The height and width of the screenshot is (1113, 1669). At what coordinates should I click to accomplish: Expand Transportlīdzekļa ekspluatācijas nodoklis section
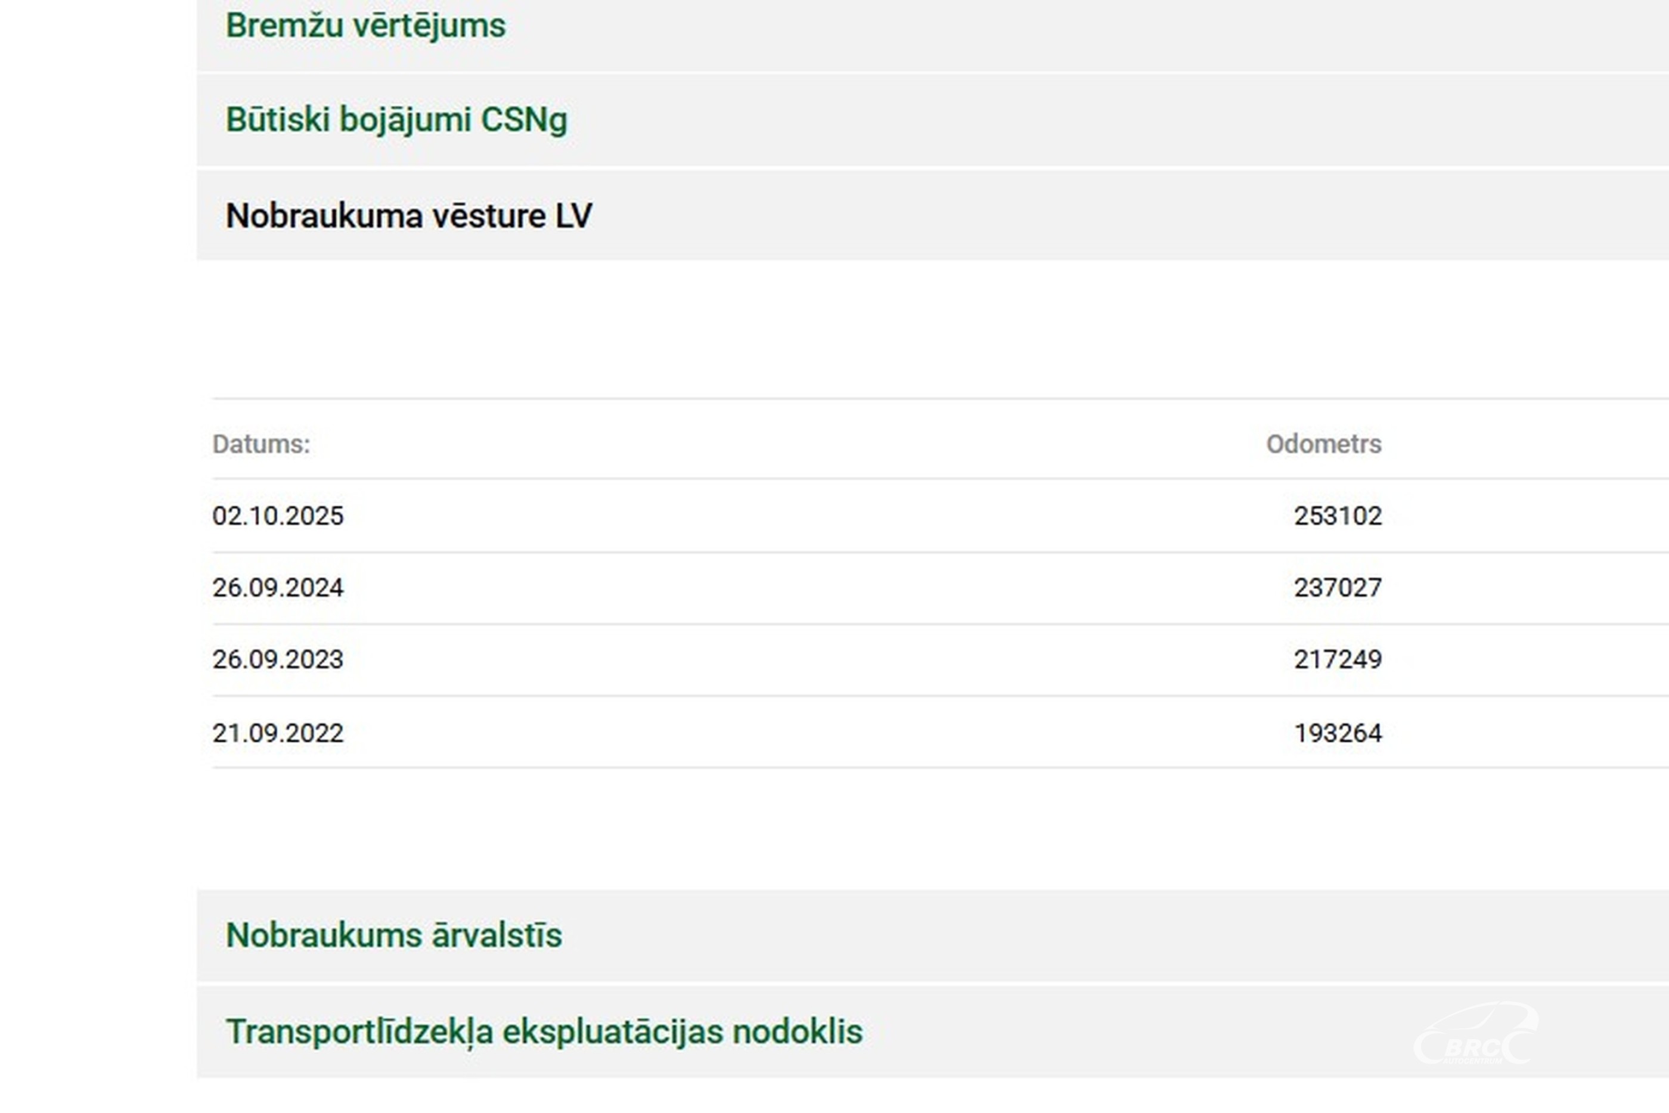pyautogui.click(x=544, y=1031)
